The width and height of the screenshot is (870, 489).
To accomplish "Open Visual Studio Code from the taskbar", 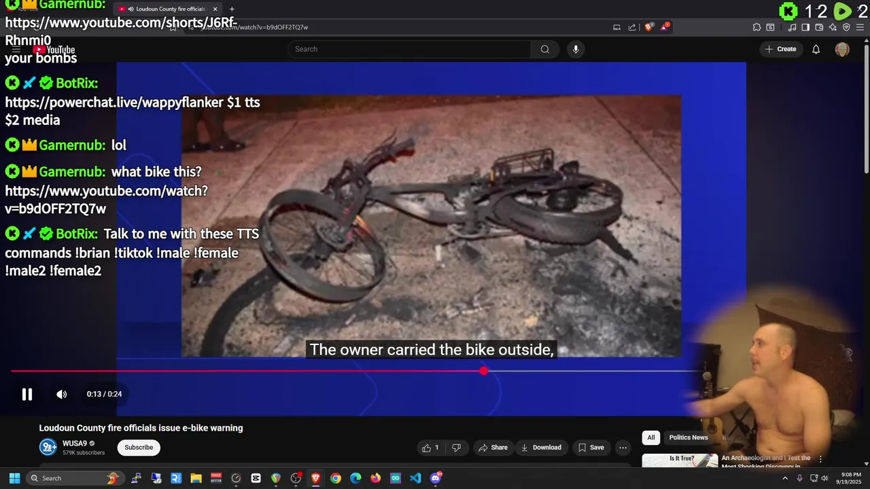I will pos(415,478).
